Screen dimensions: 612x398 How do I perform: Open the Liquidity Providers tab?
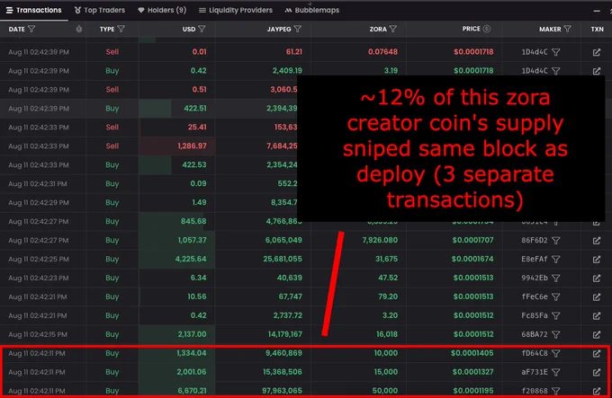point(236,10)
